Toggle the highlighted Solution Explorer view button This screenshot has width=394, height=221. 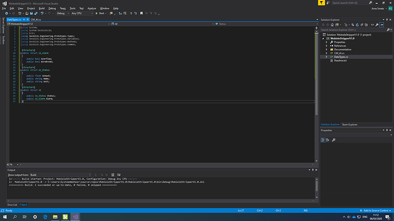tap(381, 25)
